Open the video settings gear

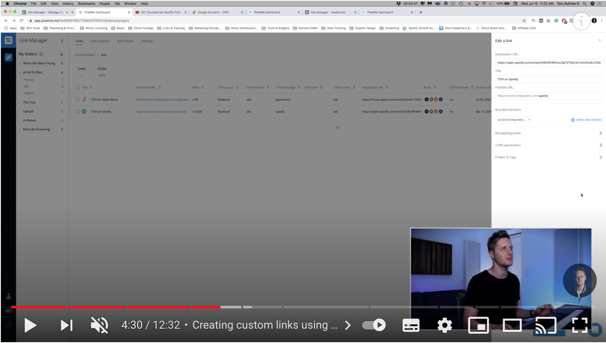pos(445,325)
